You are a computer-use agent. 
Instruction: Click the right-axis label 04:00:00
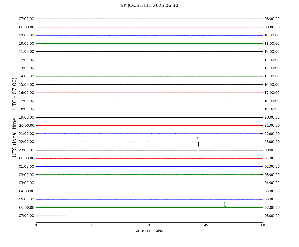click(x=272, y=183)
